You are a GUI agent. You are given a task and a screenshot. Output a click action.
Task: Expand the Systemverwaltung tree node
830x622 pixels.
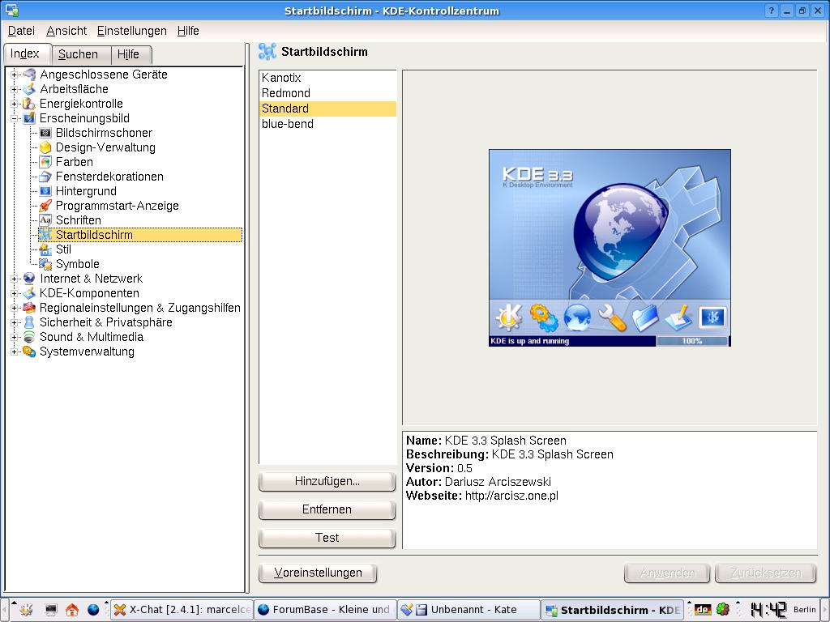[15, 351]
